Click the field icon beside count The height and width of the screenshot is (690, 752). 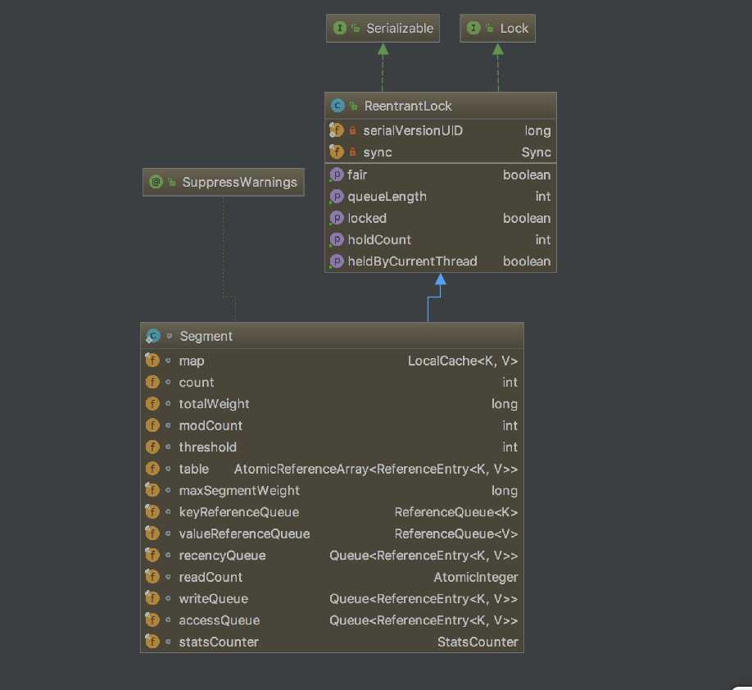click(x=152, y=382)
